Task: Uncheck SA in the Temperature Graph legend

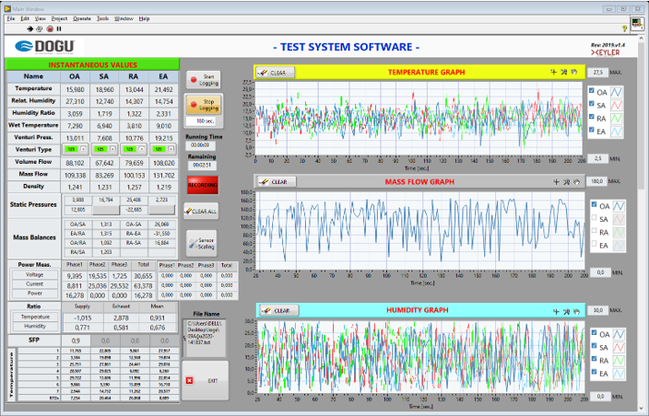Action: (592, 104)
